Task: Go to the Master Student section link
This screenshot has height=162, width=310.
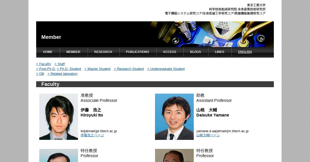Action: coord(97,69)
